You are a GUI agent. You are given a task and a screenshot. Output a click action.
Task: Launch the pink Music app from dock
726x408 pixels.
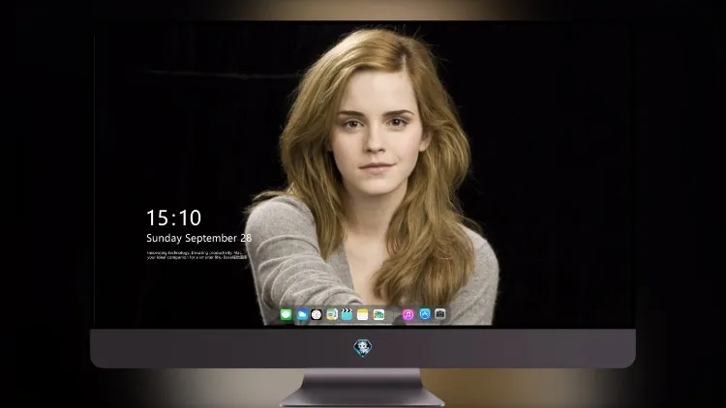pyautogui.click(x=408, y=314)
